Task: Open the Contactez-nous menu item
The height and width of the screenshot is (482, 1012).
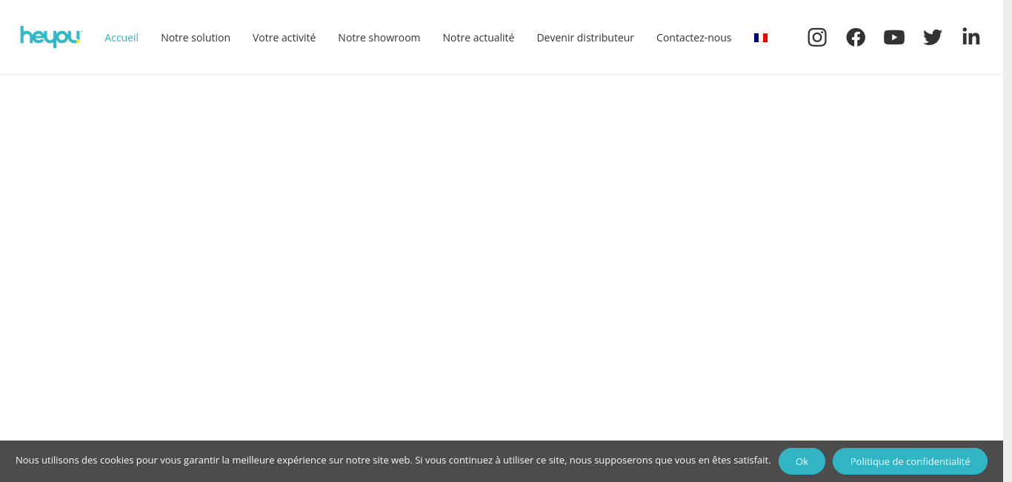Action: [694, 38]
